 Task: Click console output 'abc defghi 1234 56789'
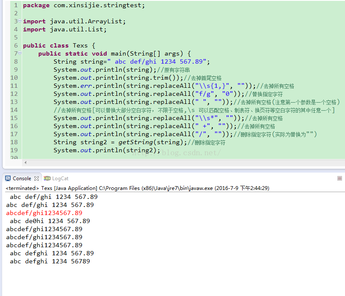point(50,261)
